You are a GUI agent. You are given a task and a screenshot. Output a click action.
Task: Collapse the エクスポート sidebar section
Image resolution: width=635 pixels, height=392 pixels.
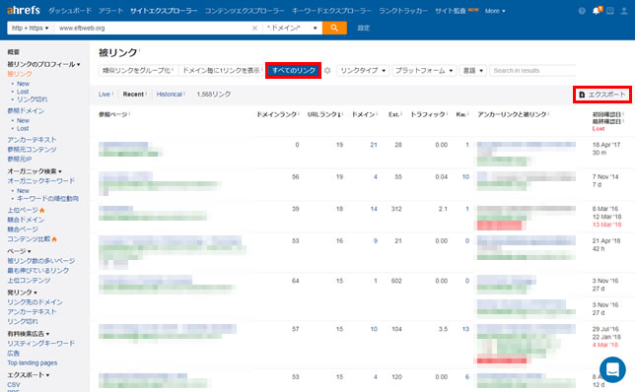[x=29, y=375]
